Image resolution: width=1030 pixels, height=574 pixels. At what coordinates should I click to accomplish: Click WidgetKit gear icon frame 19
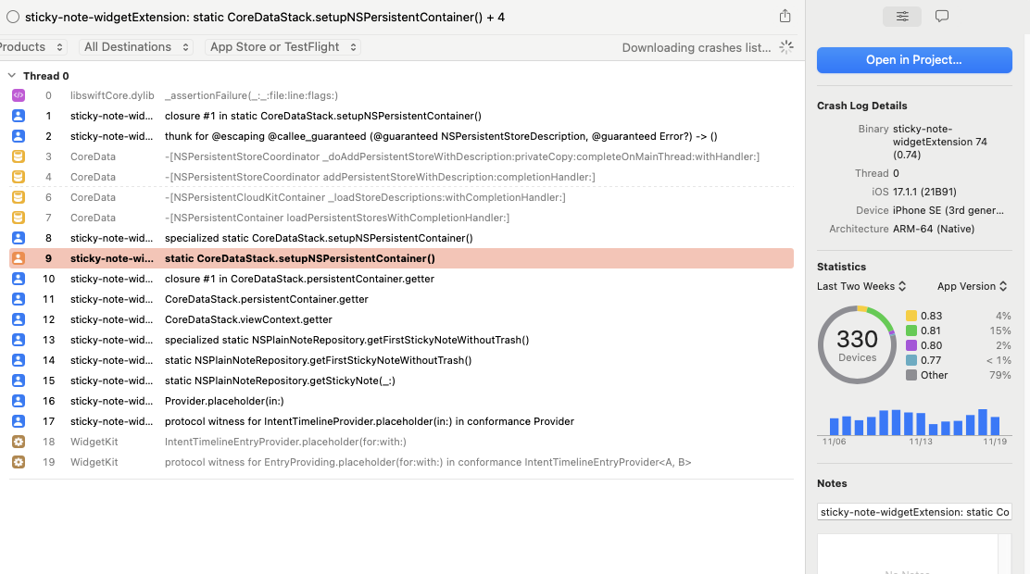click(19, 462)
